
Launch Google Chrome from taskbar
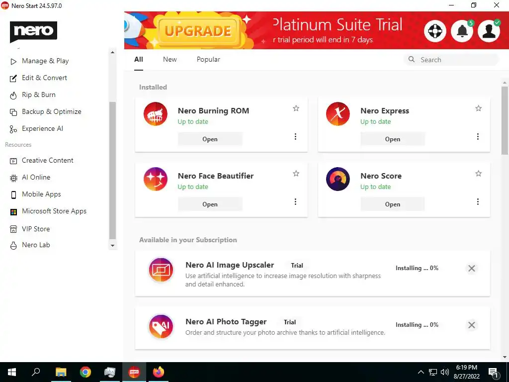(x=85, y=372)
